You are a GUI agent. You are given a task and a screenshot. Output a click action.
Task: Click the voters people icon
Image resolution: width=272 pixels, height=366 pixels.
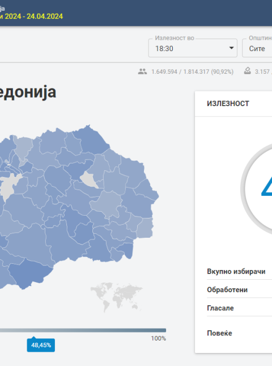click(142, 71)
